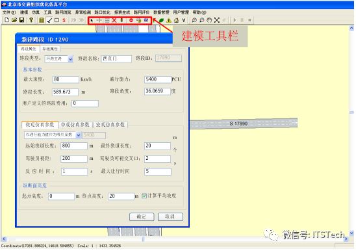
Task: Cancel the dialog with 取消
Action: pos(170,217)
